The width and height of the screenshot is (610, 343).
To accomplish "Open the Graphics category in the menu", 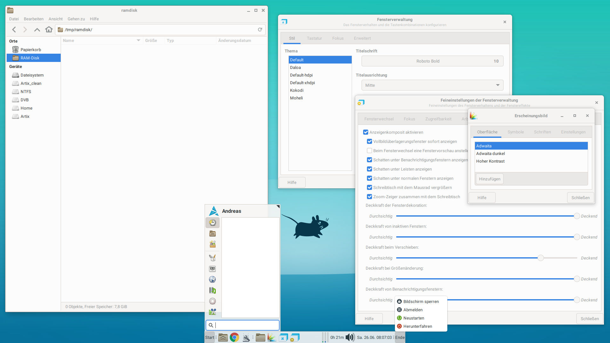I will pyautogui.click(x=213, y=258).
